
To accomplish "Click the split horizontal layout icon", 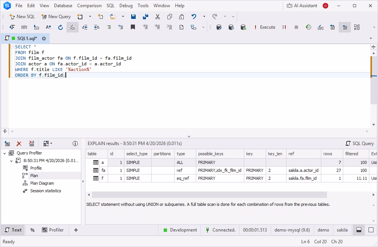I will (x=359, y=230).
